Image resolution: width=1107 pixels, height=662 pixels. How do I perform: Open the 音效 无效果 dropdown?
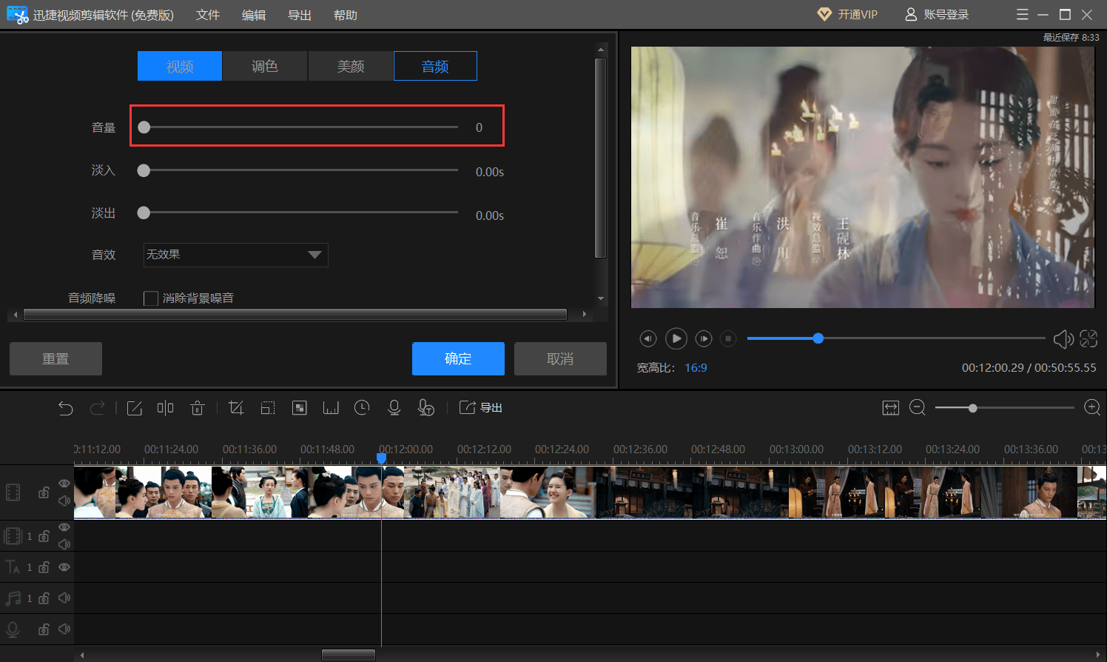point(235,255)
